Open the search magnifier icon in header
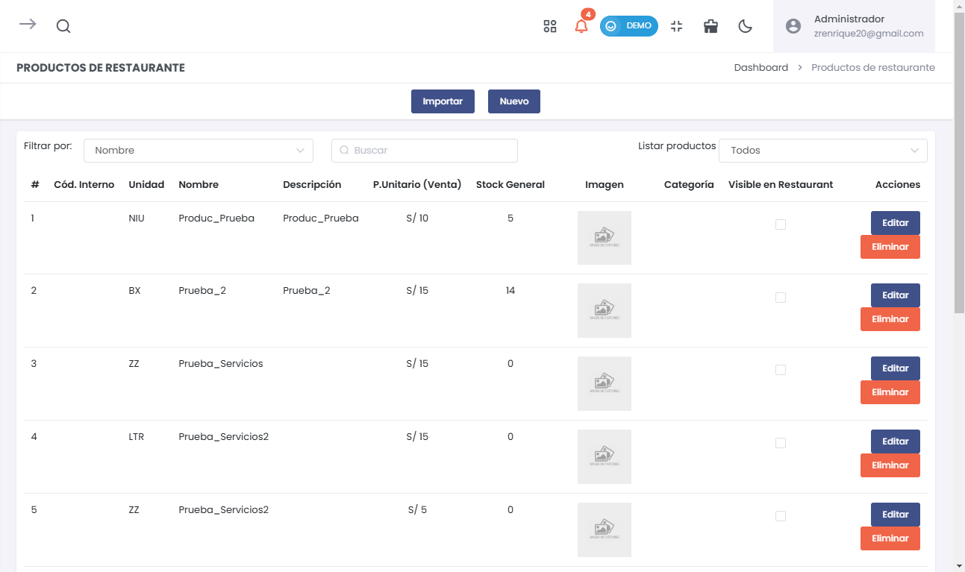This screenshot has width=965, height=572. [63, 26]
